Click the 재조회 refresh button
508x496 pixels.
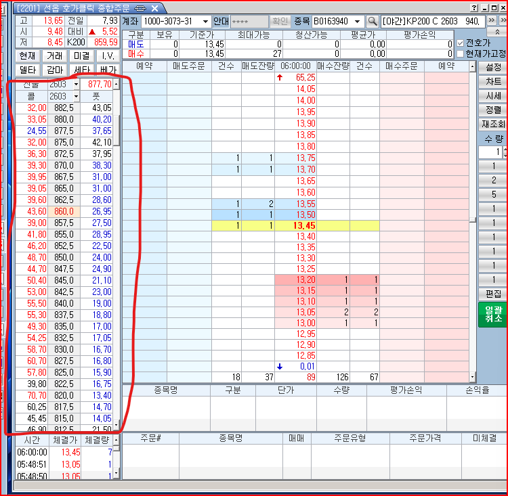pos(492,124)
